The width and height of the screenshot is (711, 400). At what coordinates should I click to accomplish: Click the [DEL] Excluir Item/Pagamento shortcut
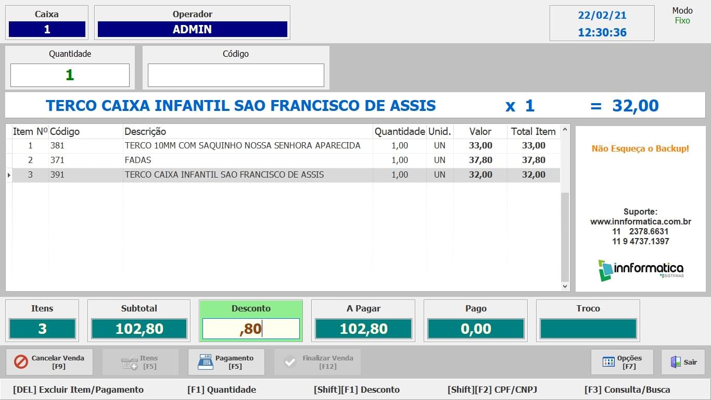coord(78,390)
